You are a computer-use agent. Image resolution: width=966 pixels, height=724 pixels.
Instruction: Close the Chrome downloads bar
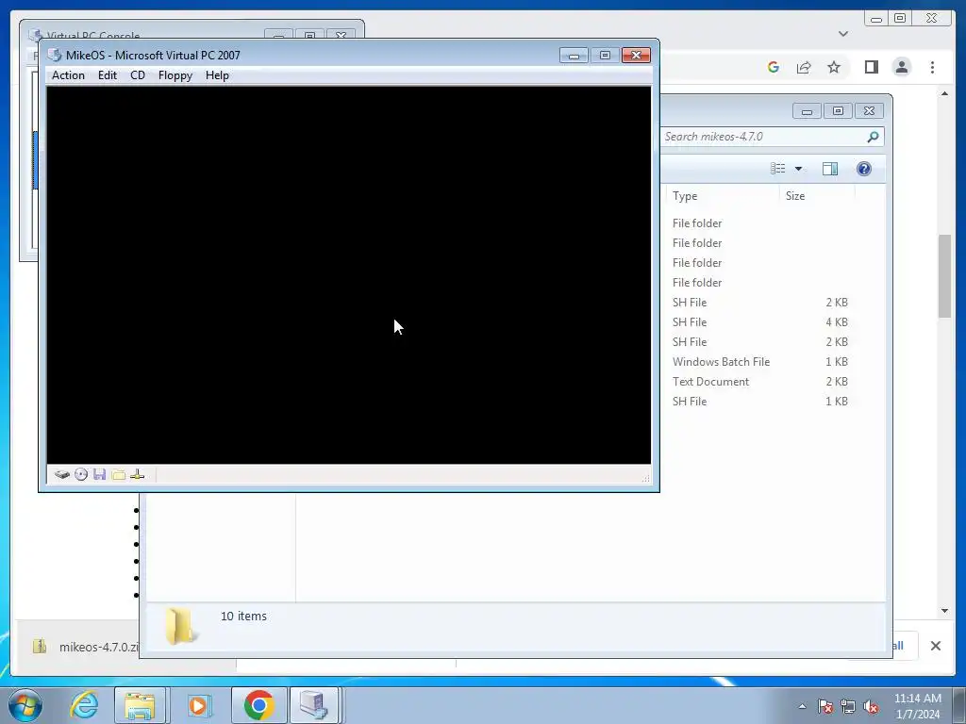(935, 646)
